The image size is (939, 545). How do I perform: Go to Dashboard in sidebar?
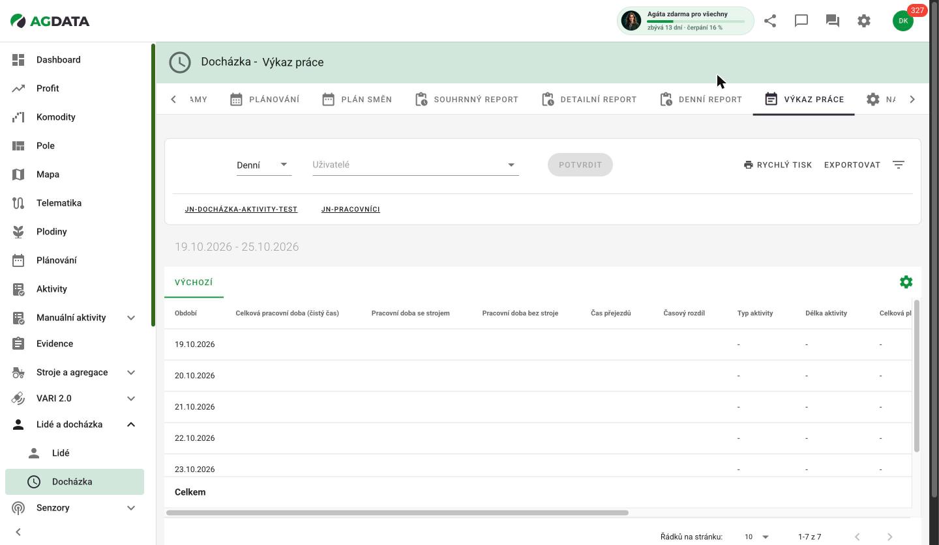pyautogui.click(x=74, y=60)
